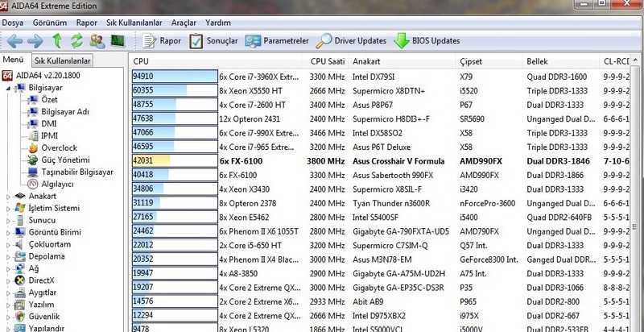Click the Aygıtlar tree icon
The height and width of the screenshot is (332, 644).
pos(19,293)
